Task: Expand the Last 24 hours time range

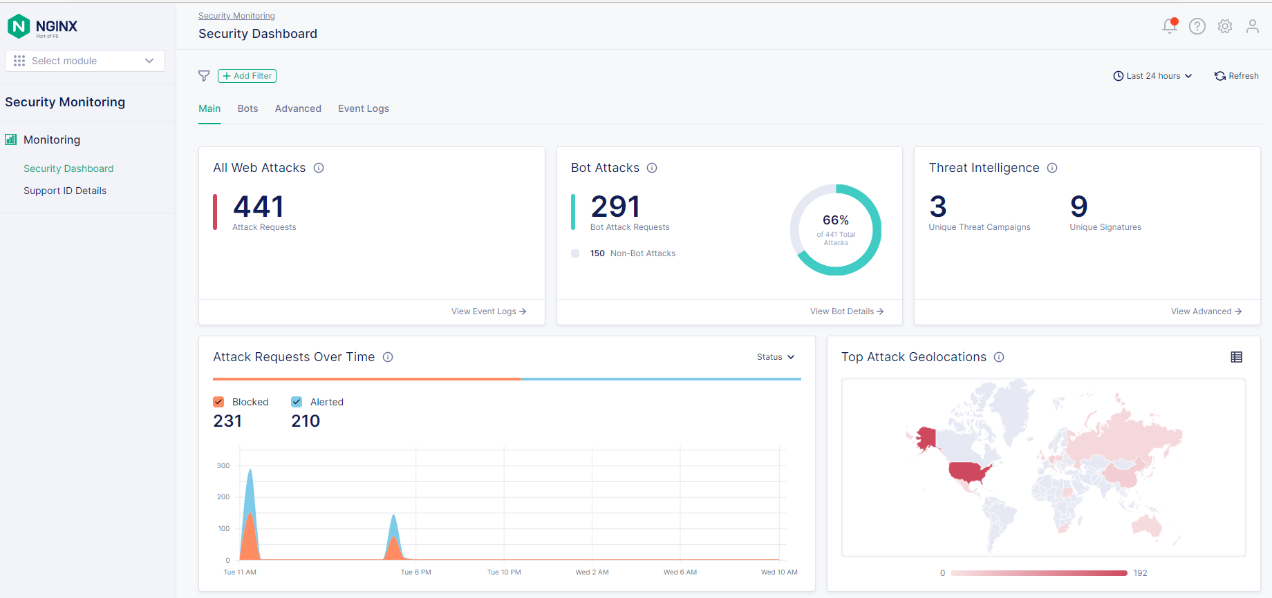Action: pyautogui.click(x=1152, y=76)
